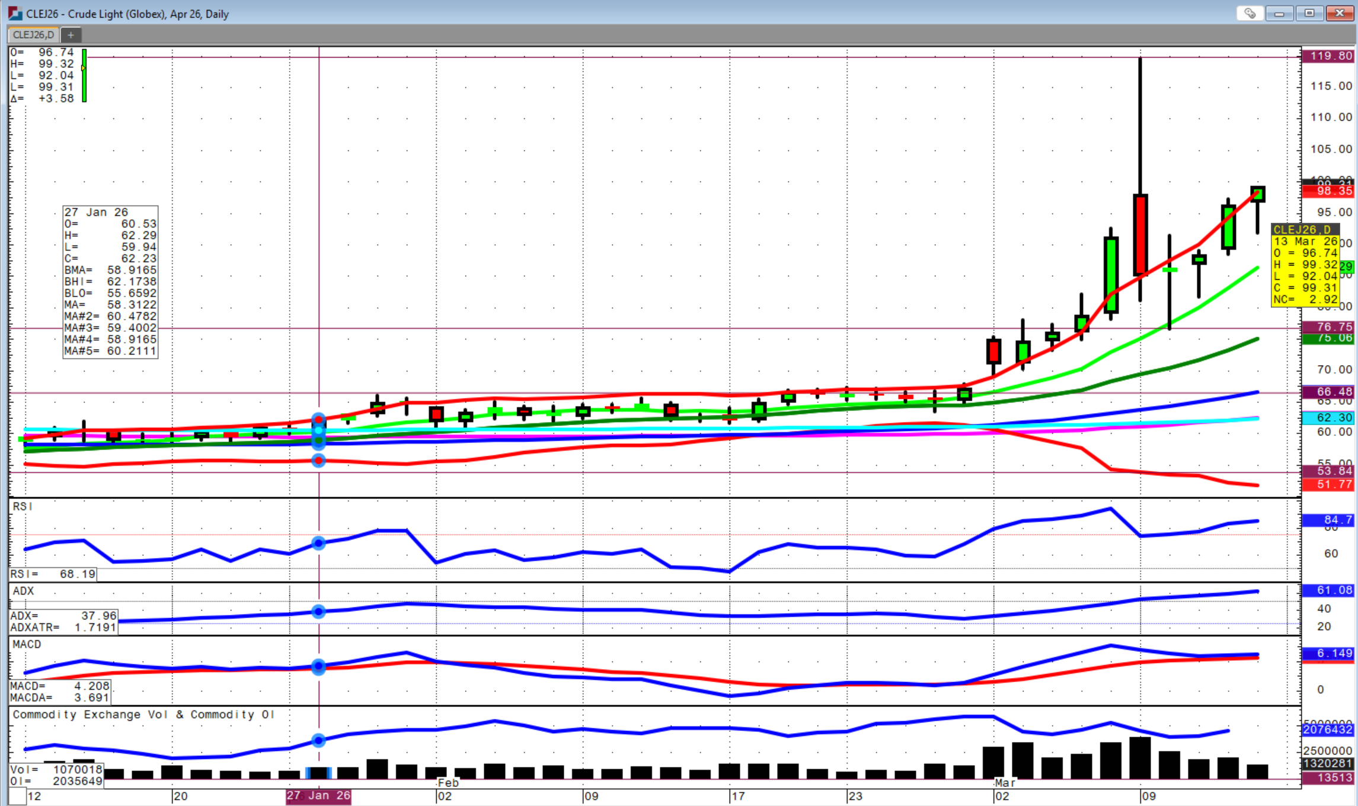The width and height of the screenshot is (1358, 806).
Task: Click the tall red candlestick at 09 Mar
Action: pos(1140,234)
